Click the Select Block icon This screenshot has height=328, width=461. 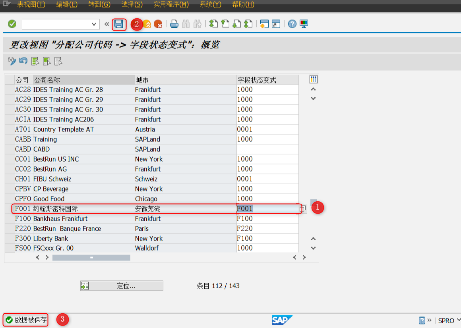pos(47,62)
